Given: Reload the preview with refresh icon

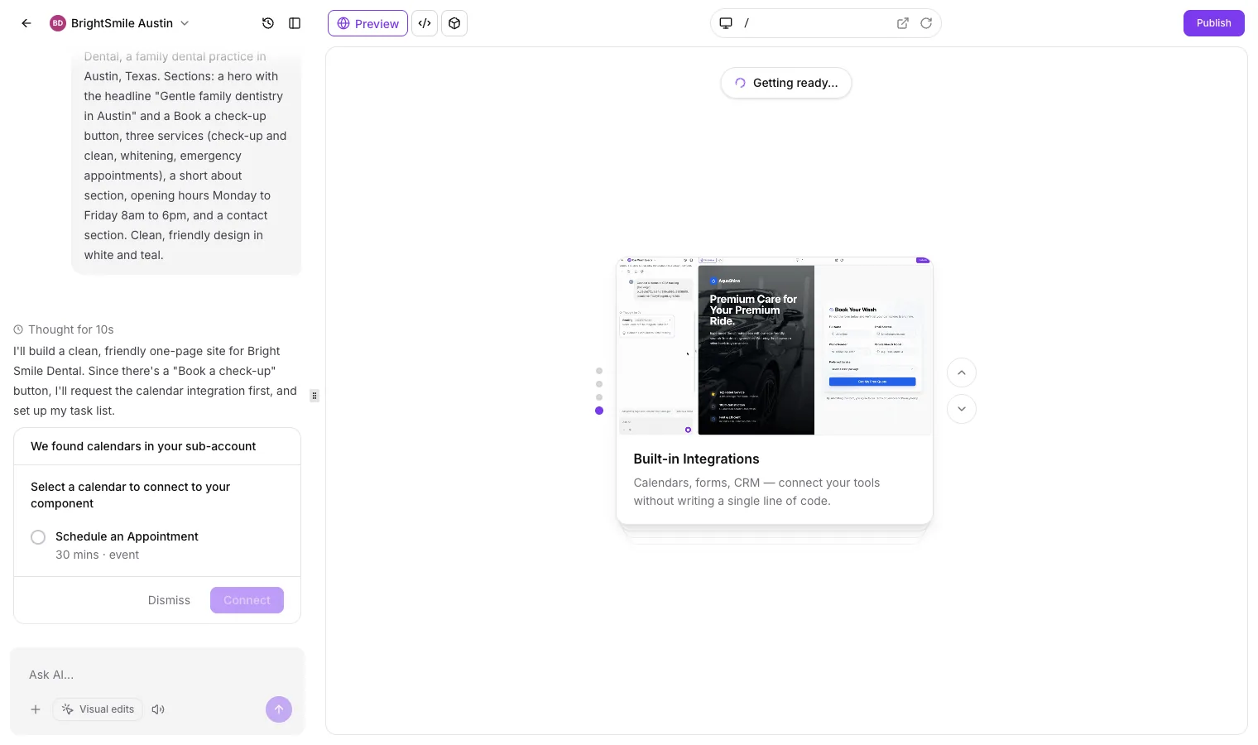Looking at the screenshot, I should (926, 23).
